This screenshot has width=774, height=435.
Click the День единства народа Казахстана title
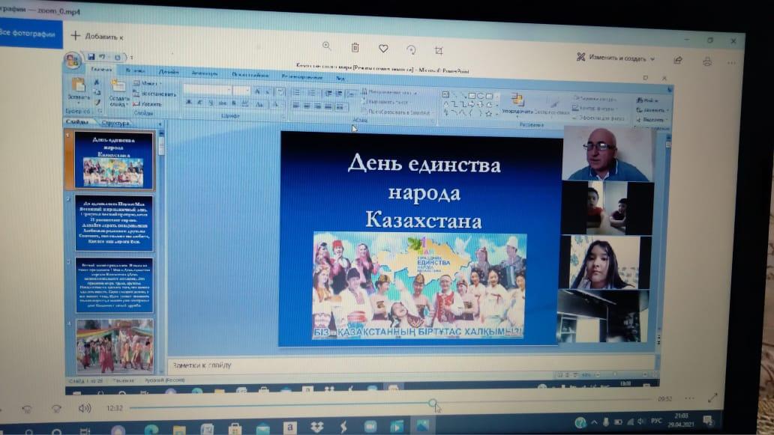(x=424, y=191)
